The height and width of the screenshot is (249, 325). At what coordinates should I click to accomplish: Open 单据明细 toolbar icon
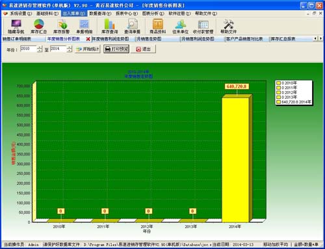(84, 26)
